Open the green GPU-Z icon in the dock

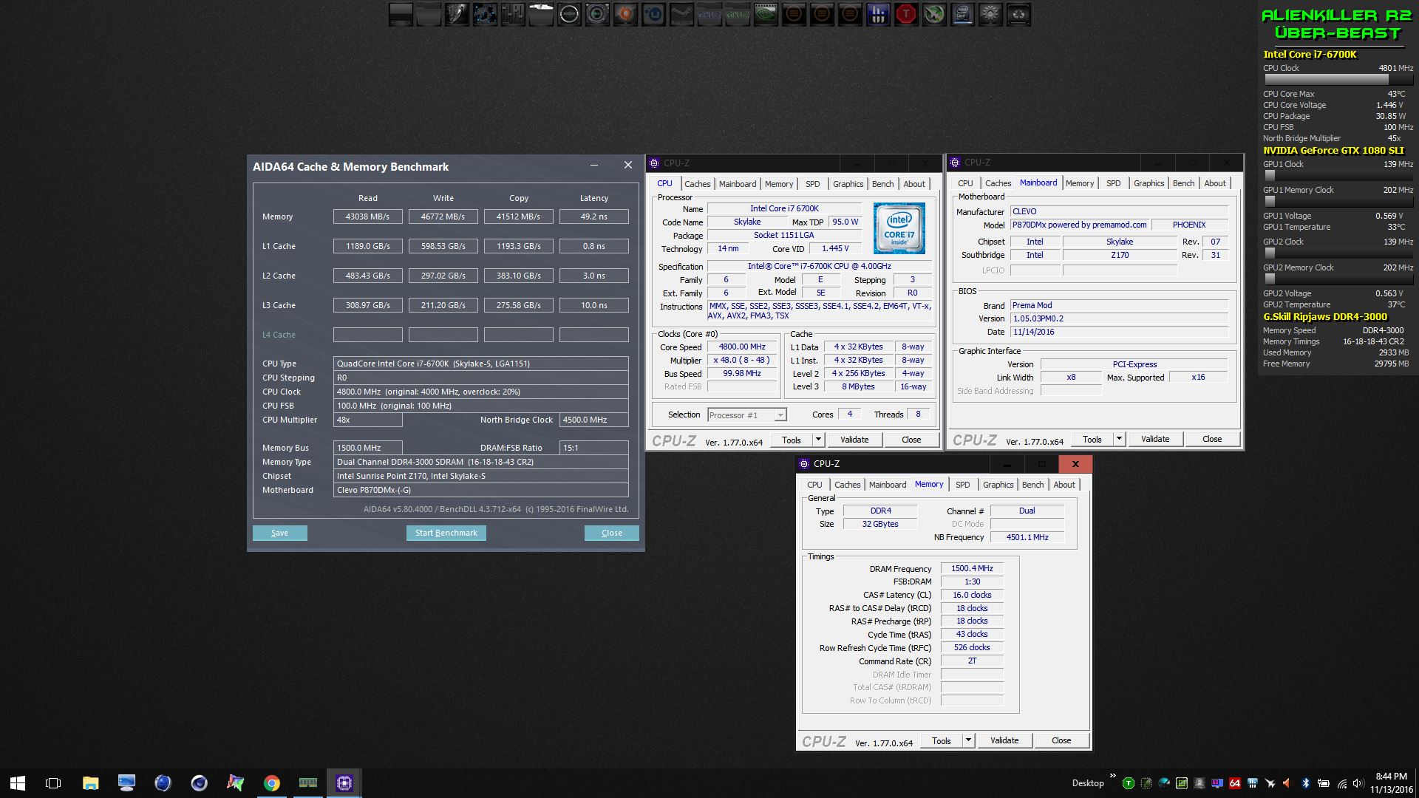[x=738, y=14]
